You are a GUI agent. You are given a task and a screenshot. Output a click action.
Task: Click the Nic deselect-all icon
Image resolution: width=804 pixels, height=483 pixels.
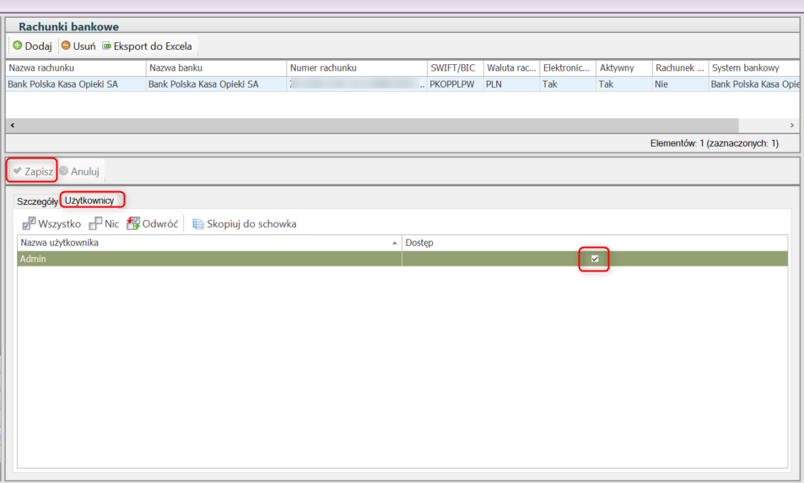pos(95,223)
